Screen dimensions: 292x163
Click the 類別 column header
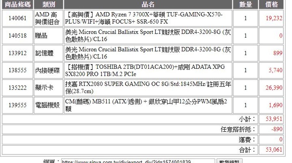click(48, 4)
